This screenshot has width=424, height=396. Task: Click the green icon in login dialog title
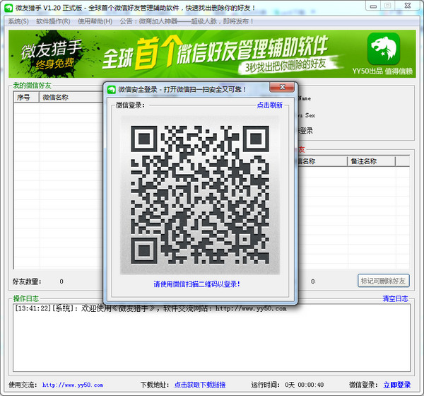112,90
